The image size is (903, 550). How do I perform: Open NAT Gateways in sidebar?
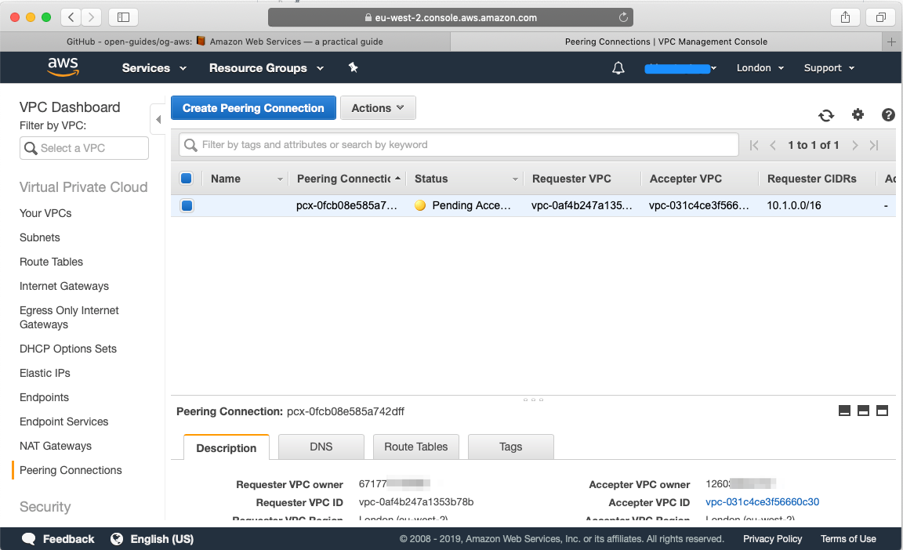[x=56, y=446]
